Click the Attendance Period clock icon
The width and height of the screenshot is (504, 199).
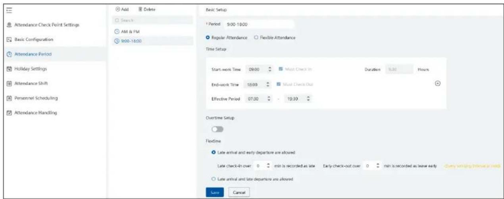pos(10,54)
